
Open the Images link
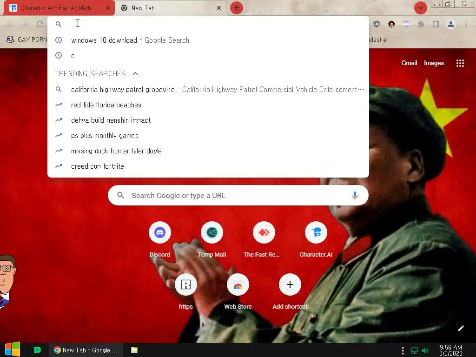(x=434, y=63)
